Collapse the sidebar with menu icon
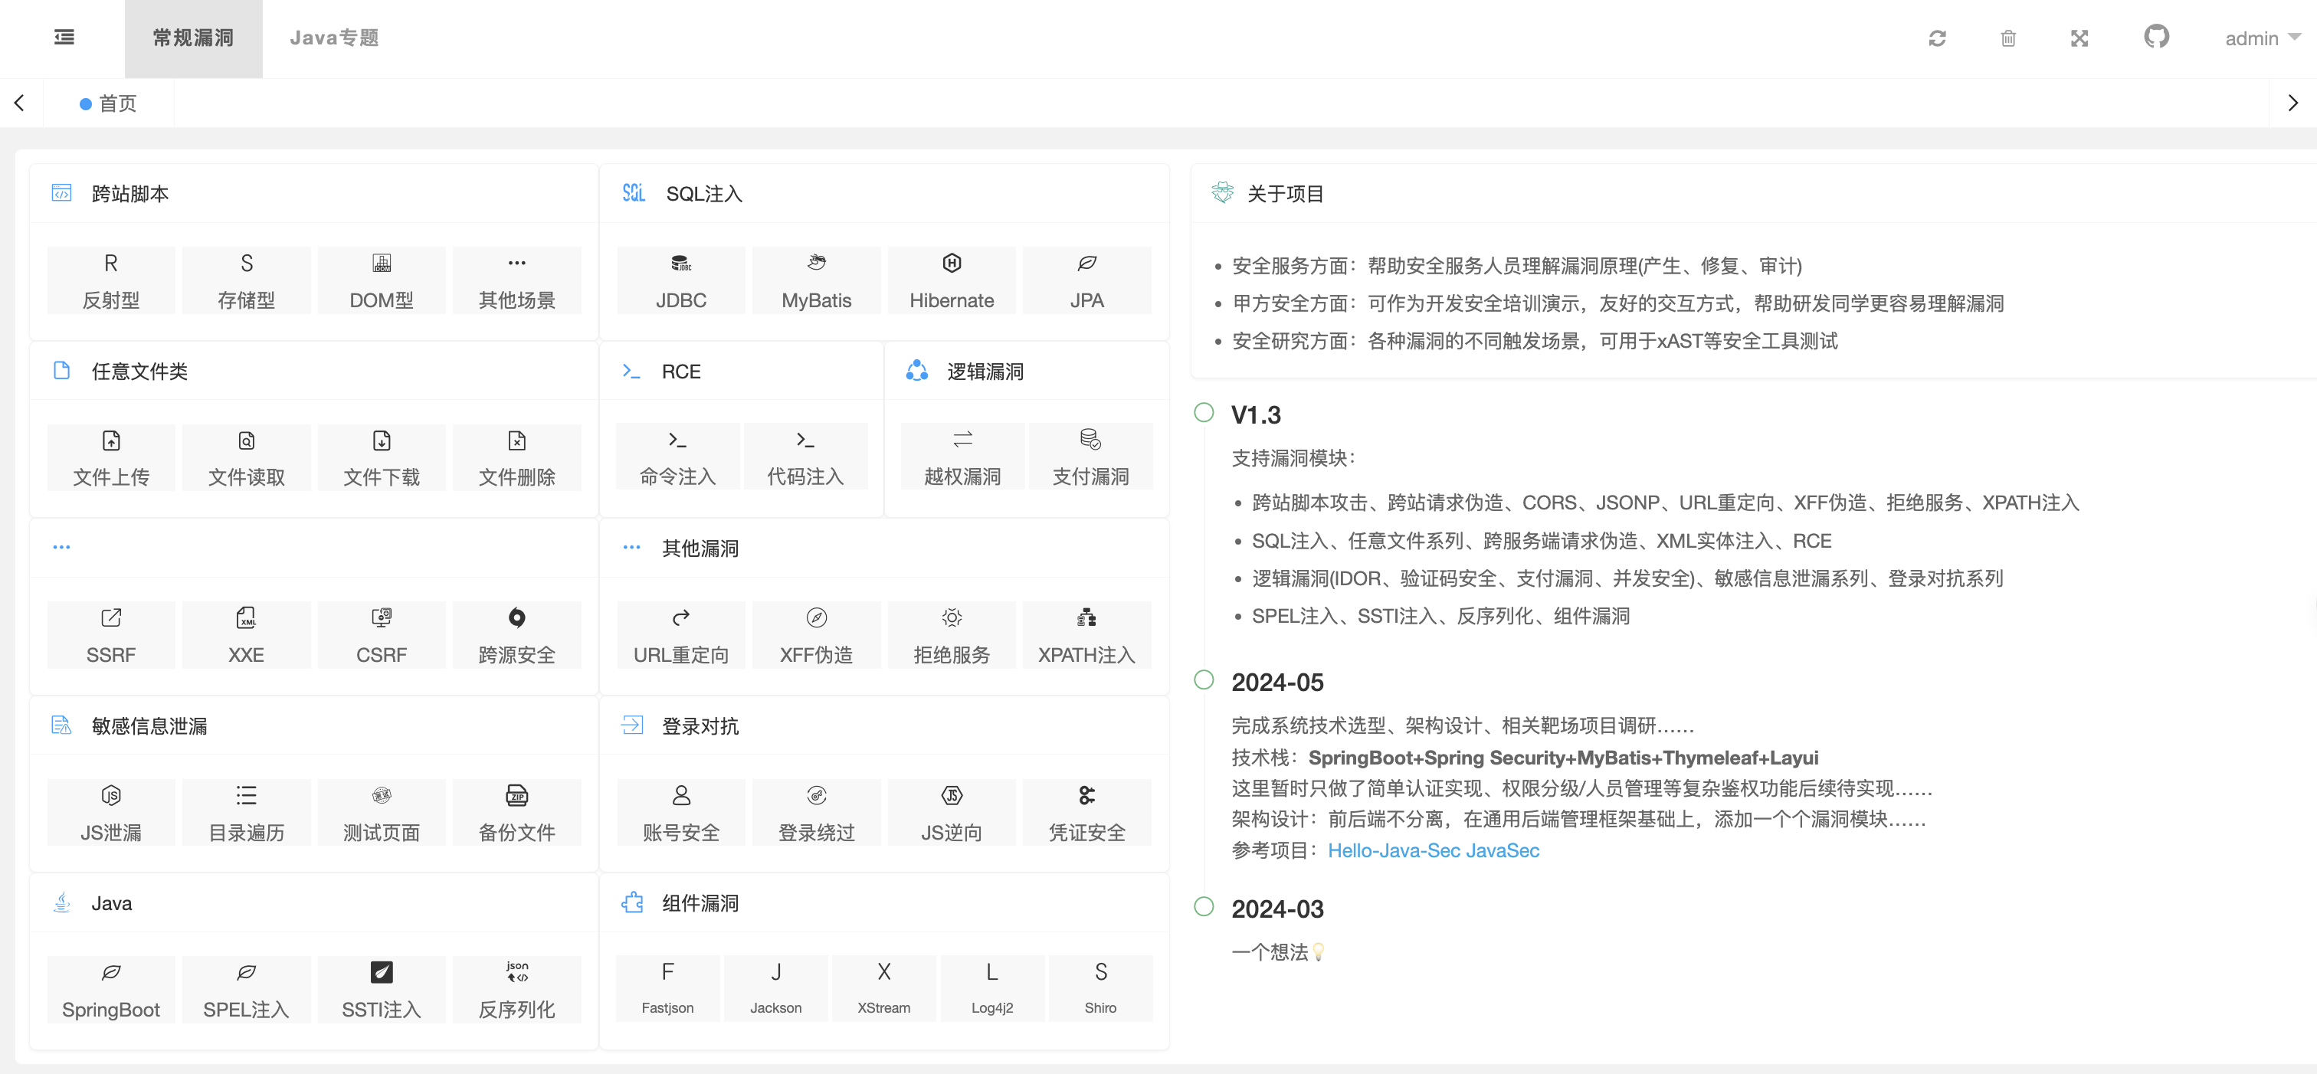The width and height of the screenshot is (2317, 1074). [64, 38]
